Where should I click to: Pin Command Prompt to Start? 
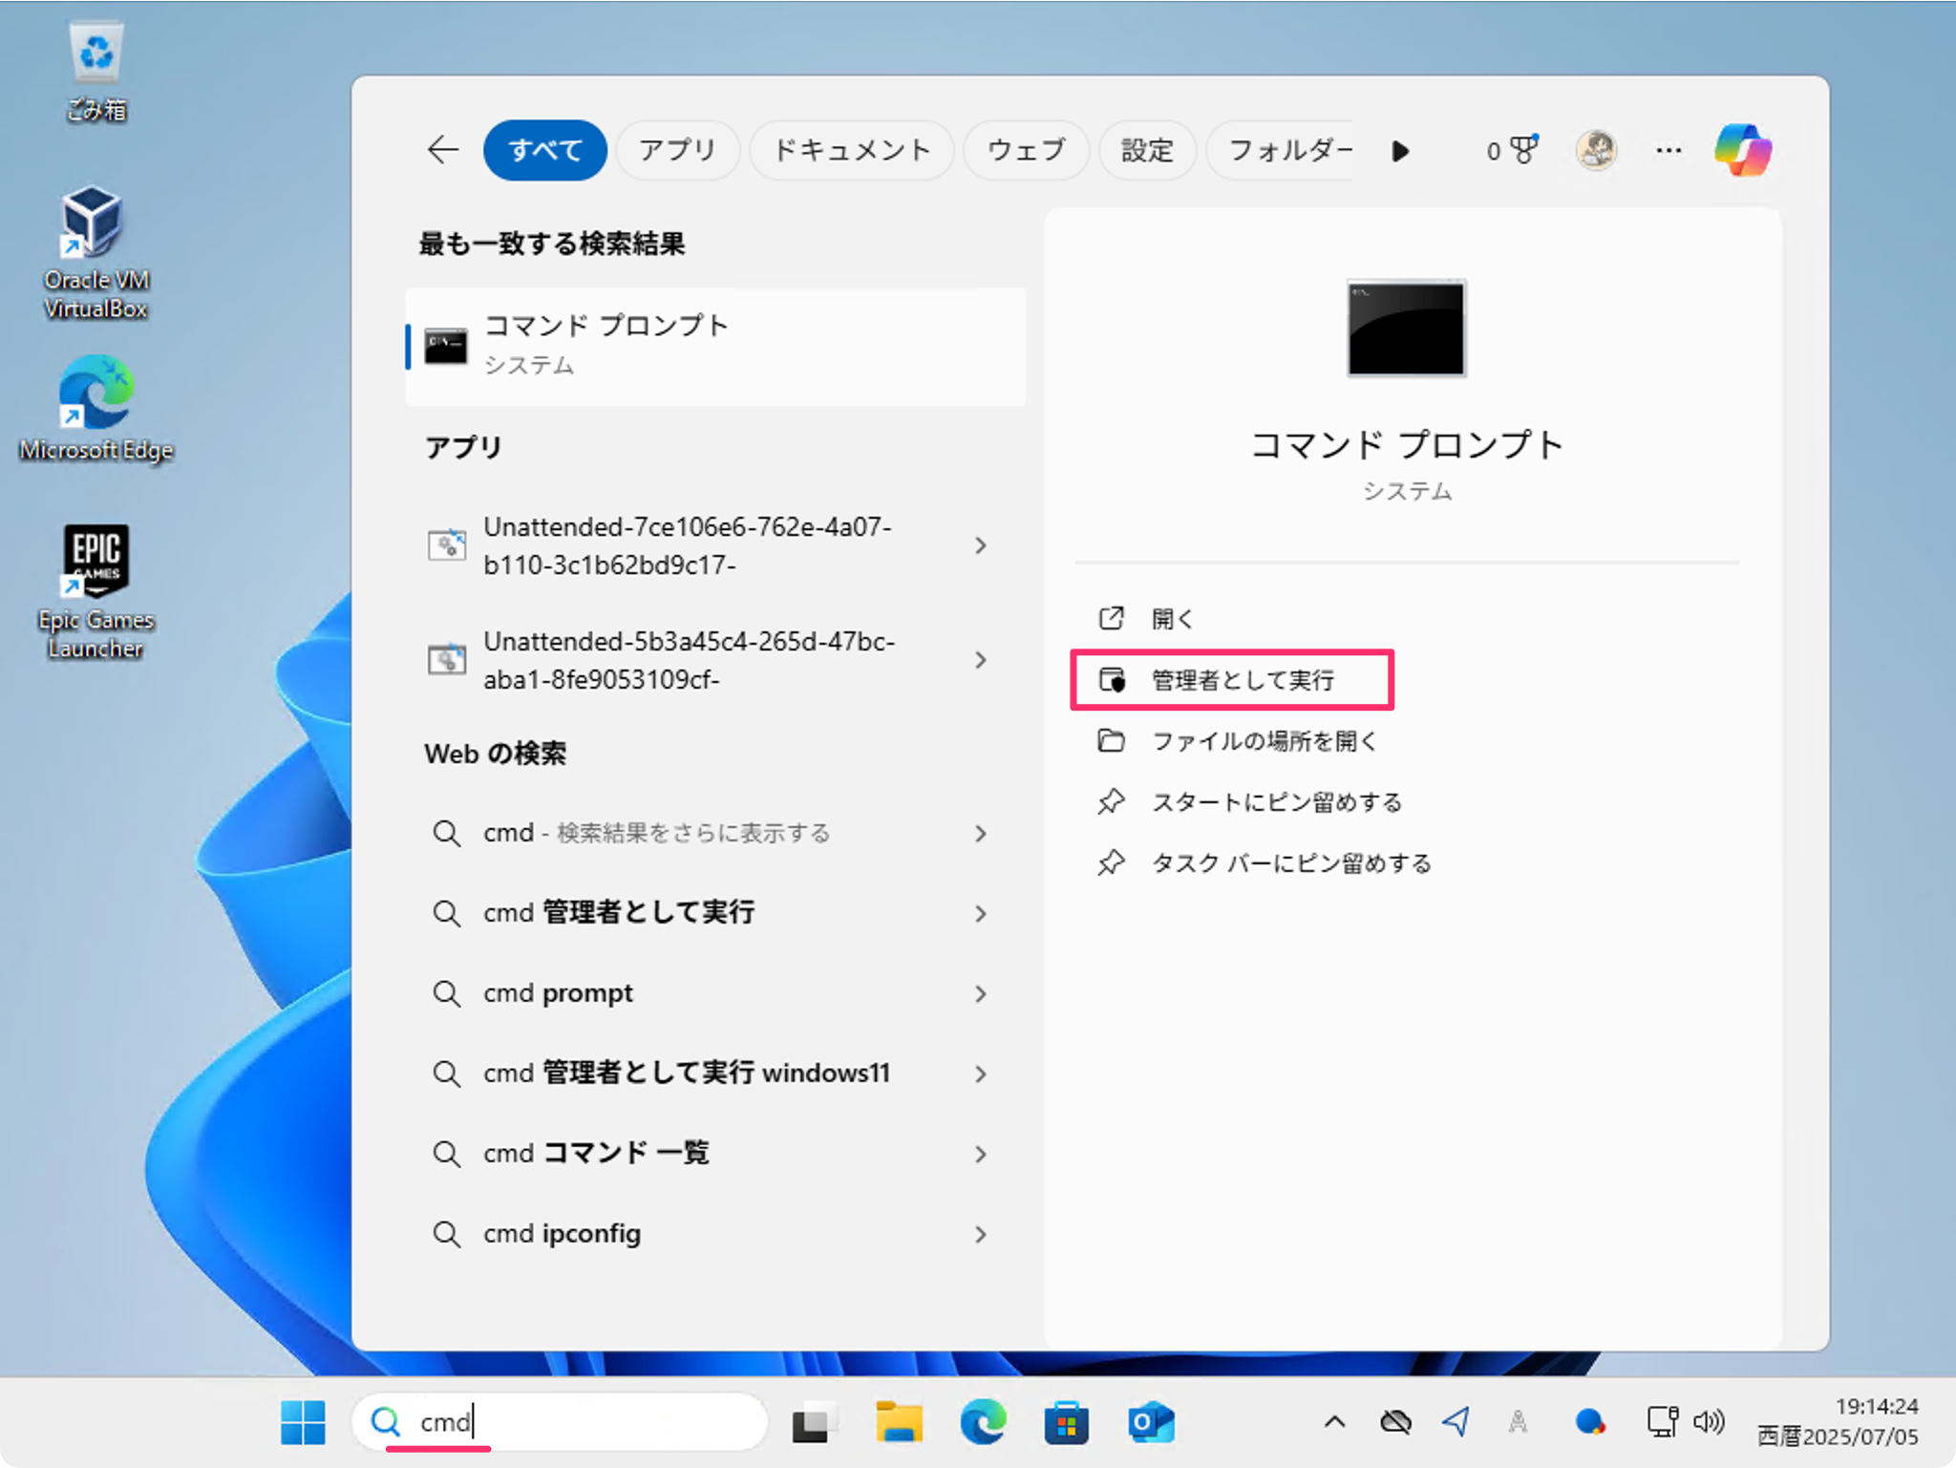click(1277, 802)
